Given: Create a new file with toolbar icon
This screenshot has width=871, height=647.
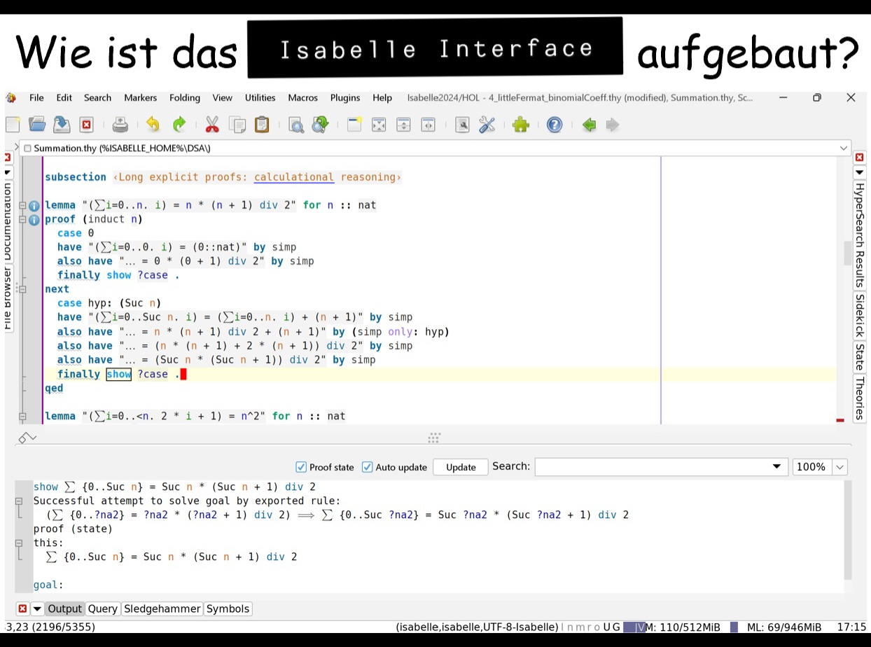Looking at the screenshot, I should (x=13, y=125).
